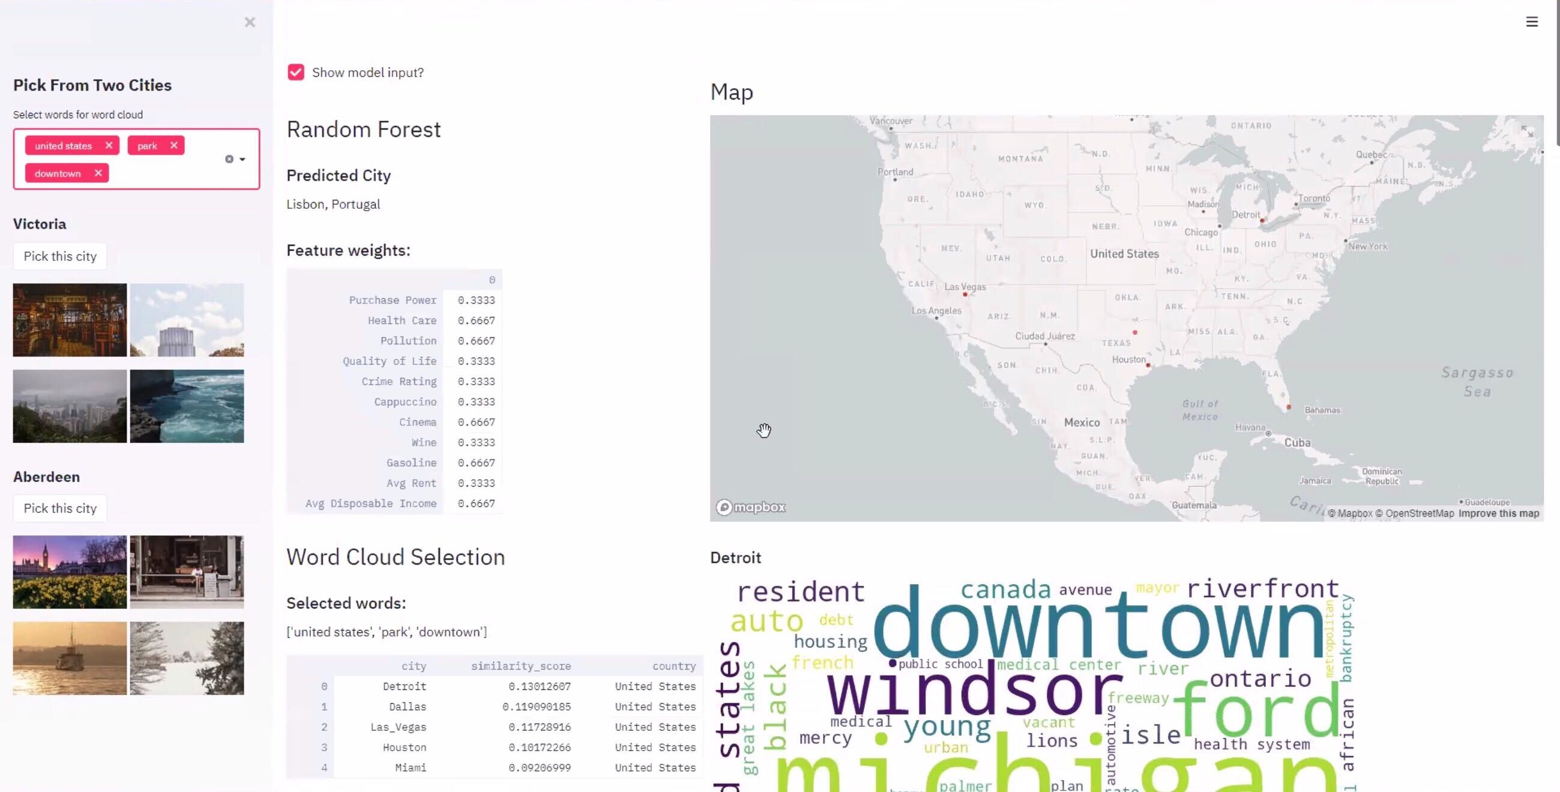Uncheck 'Show model input?' checkbox

pos(295,73)
